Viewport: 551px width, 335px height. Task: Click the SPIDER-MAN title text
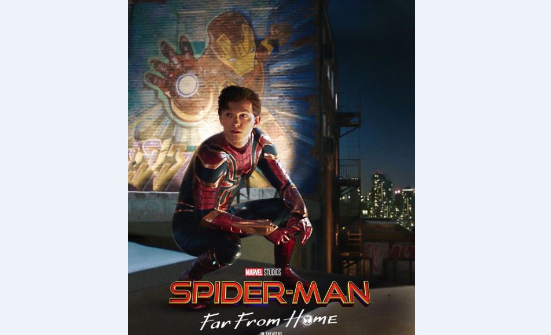click(x=270, y=293)
